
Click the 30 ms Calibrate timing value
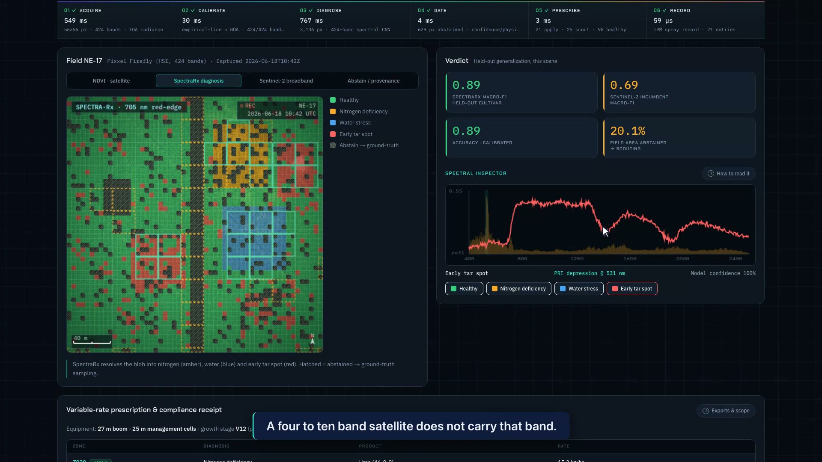tap(191, 21)
